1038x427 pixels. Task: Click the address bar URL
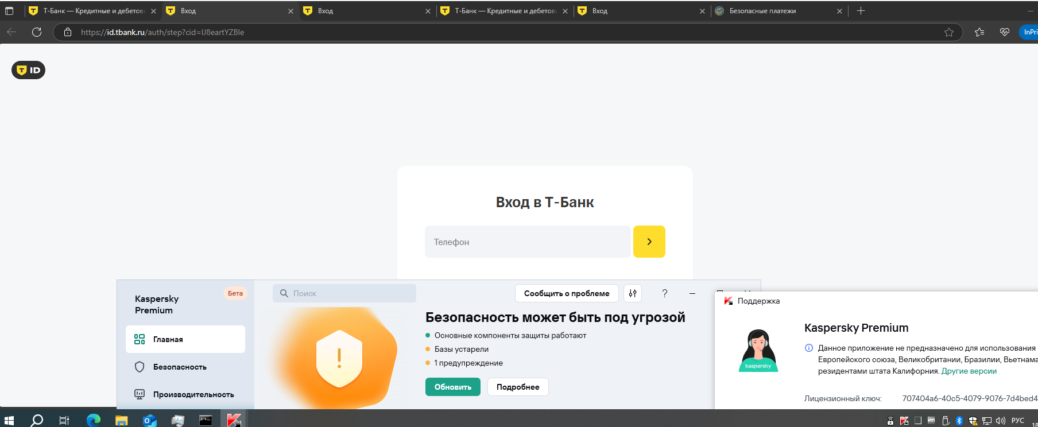click(x=162, y=32)
